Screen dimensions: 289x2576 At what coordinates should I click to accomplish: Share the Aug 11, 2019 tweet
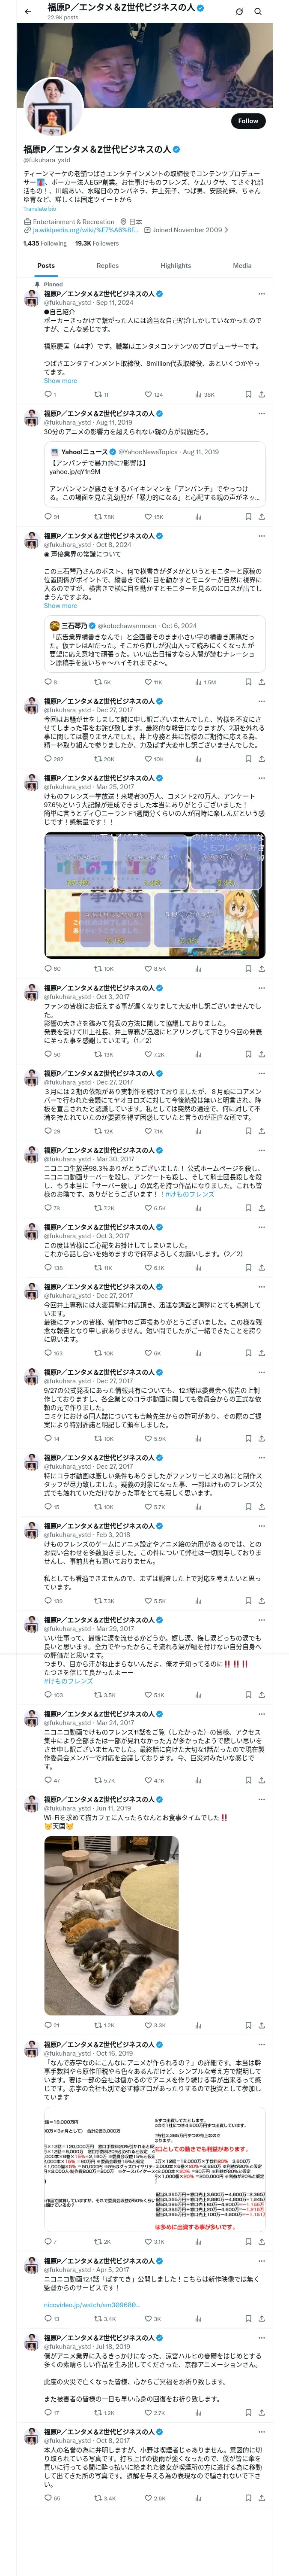[x=261, y=517]
